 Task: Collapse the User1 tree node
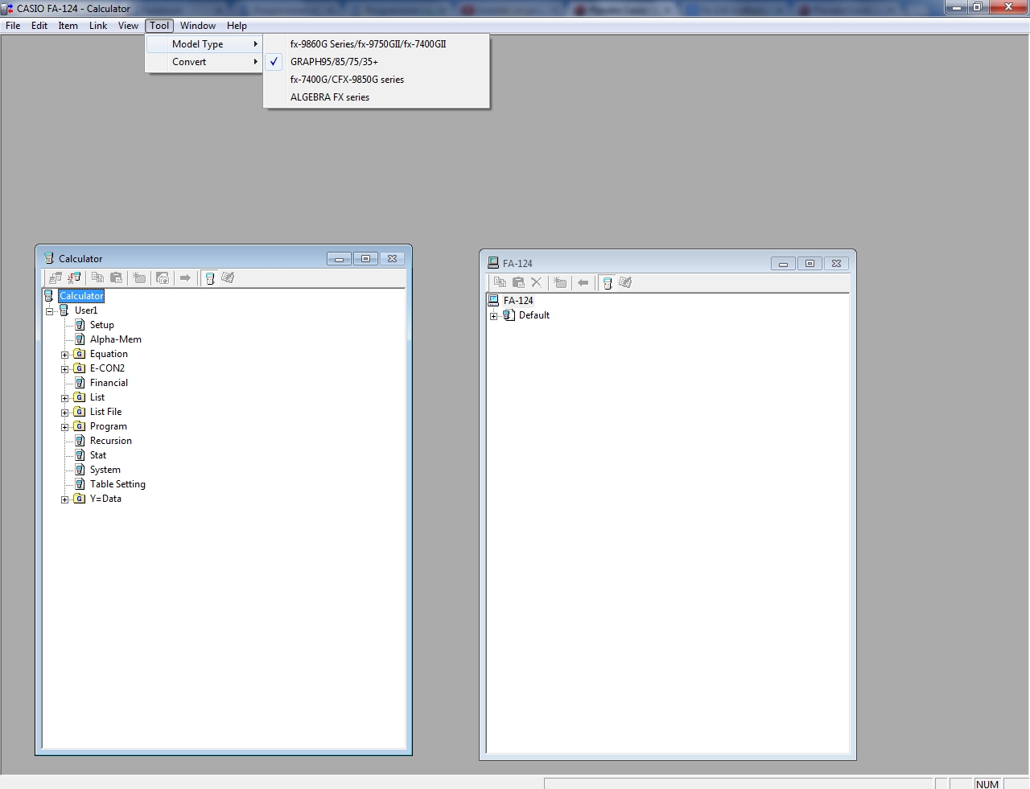click(49, 311)
